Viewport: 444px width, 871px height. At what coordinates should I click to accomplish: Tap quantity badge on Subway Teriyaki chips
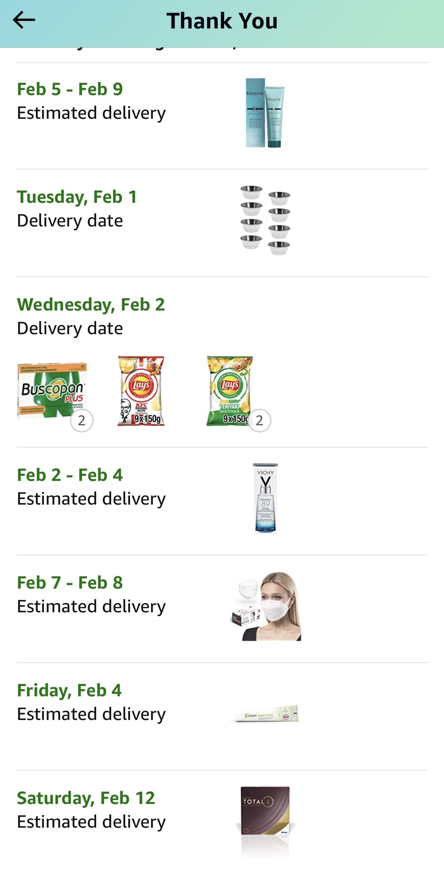pos(259,421)
